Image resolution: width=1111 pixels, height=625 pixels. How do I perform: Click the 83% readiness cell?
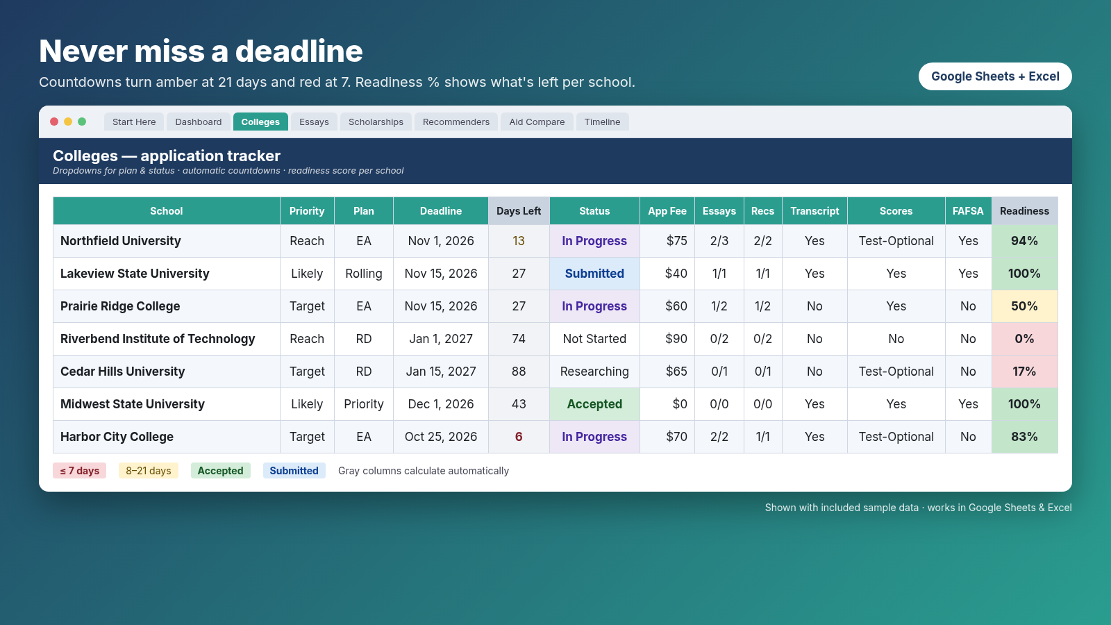1024,437
